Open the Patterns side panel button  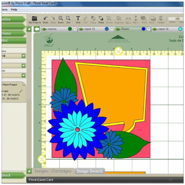(14, 33)
